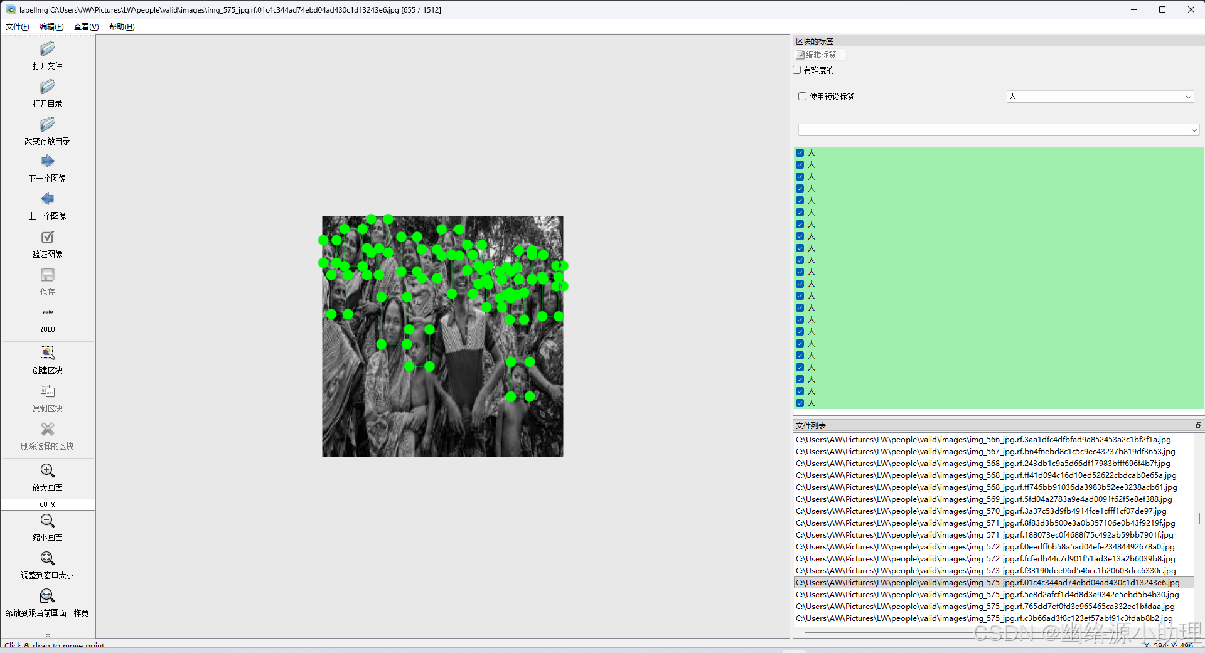Viewport: 1205px width, 653px height.
Task: Select file img_566_jpg.rf.3aa1dfc4 in list
Action: 993,440
